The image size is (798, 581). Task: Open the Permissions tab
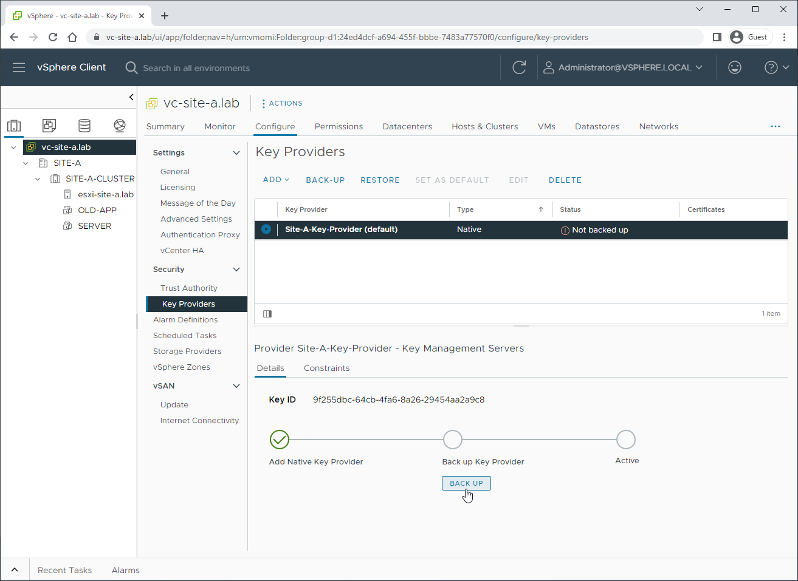click(x=339, y=126)
